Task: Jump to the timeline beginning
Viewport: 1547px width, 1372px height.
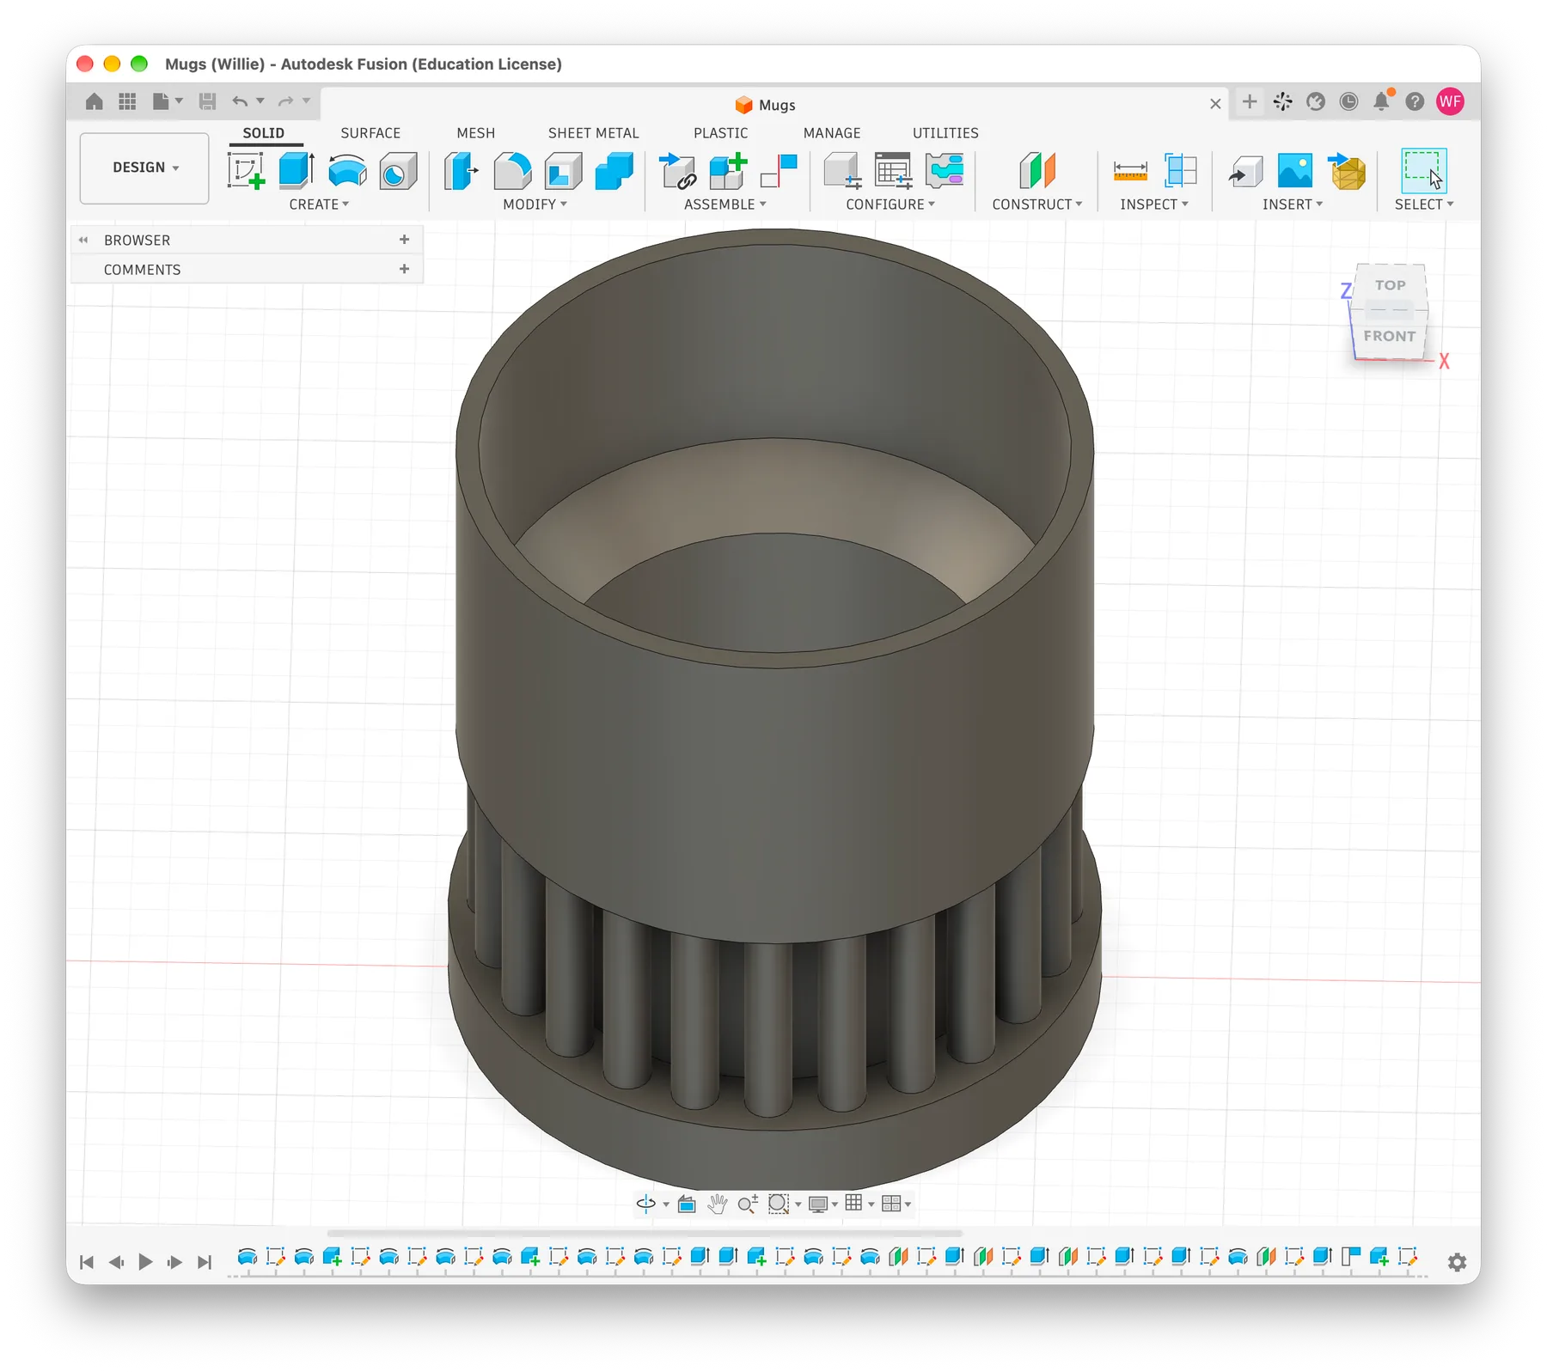Action: 87,1262
